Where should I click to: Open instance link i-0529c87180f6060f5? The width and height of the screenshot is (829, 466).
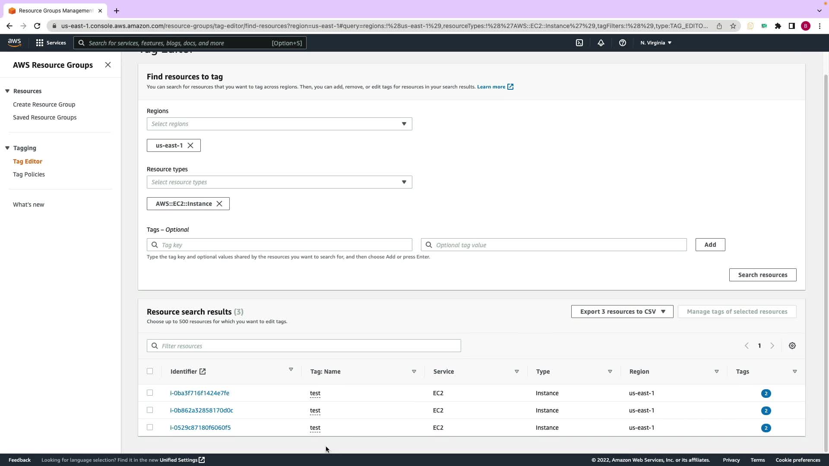(x=200, y=428)
